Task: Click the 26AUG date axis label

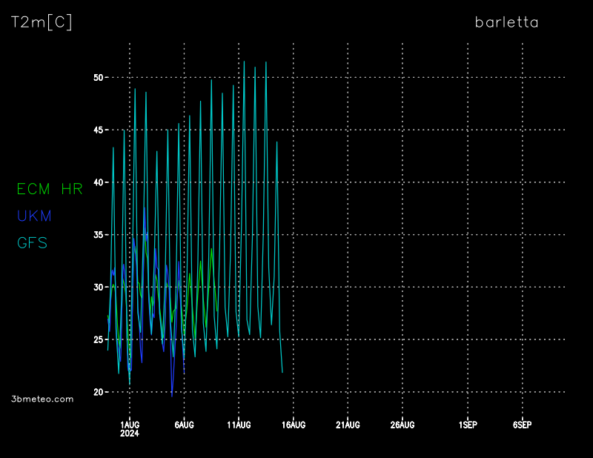Action: pyautogui.click(x=402, y=425)
